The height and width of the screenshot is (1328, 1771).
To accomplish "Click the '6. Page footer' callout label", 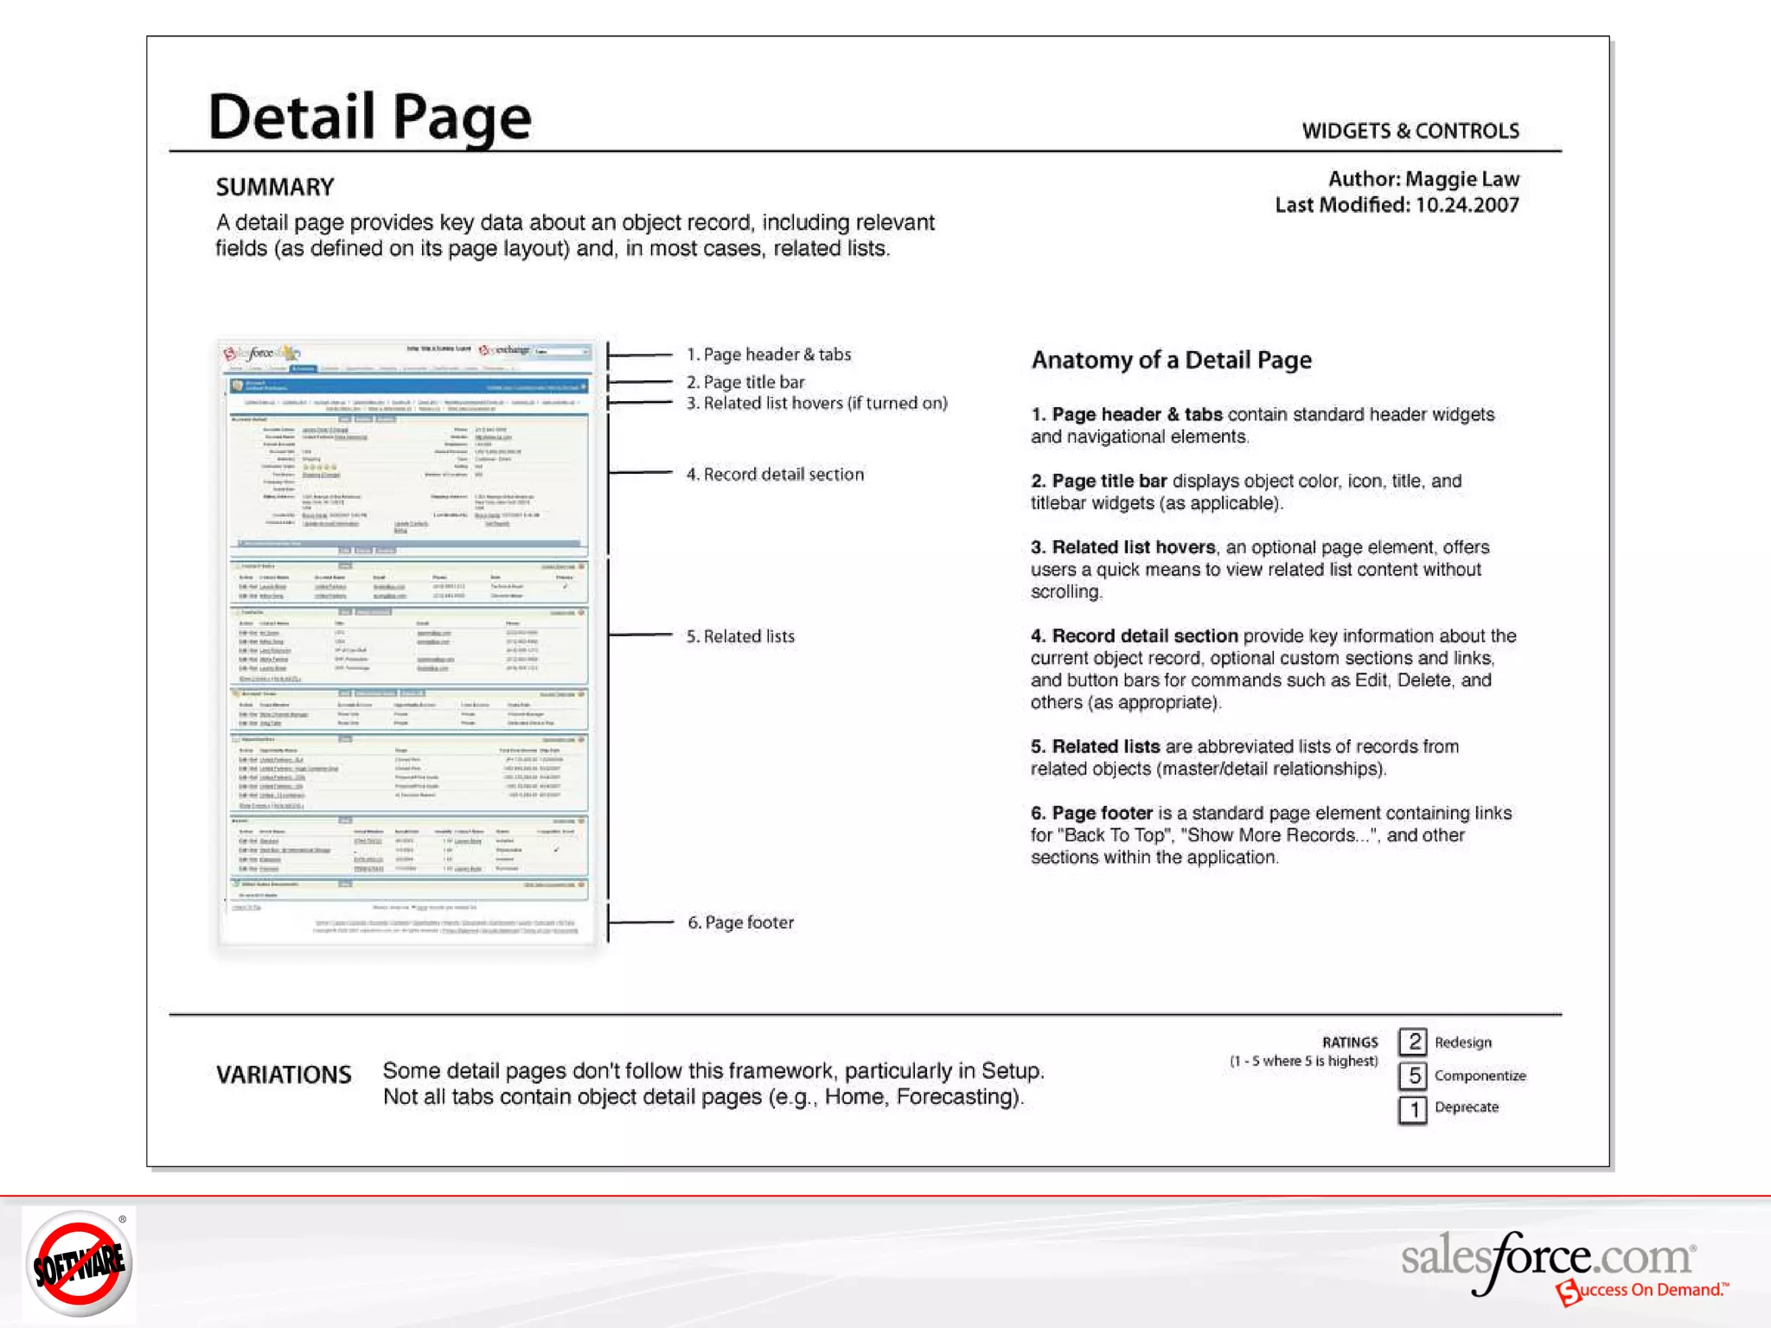I will pos(740,923).
